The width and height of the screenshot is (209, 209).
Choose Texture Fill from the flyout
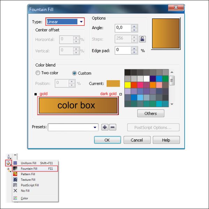coord(35,180)
